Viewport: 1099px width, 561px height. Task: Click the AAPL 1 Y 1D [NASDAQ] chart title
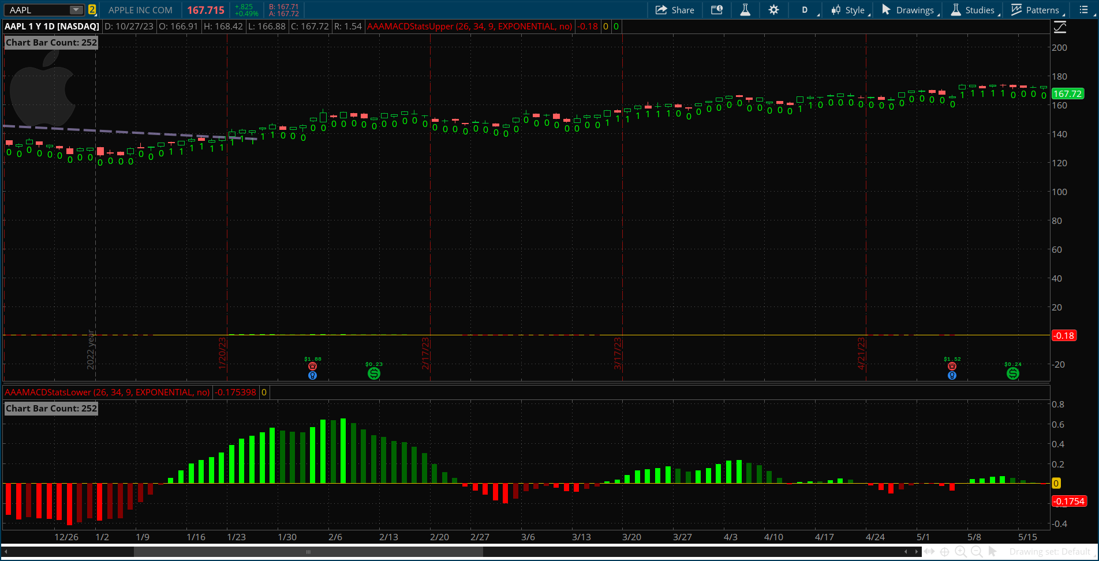point(52,27)
